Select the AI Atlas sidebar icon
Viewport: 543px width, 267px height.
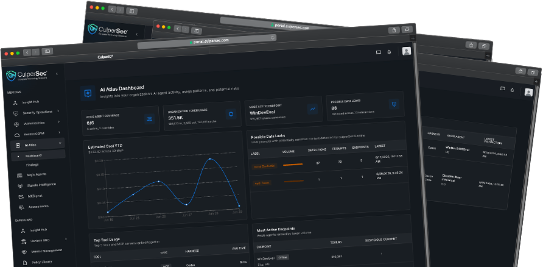coord(18,146)
